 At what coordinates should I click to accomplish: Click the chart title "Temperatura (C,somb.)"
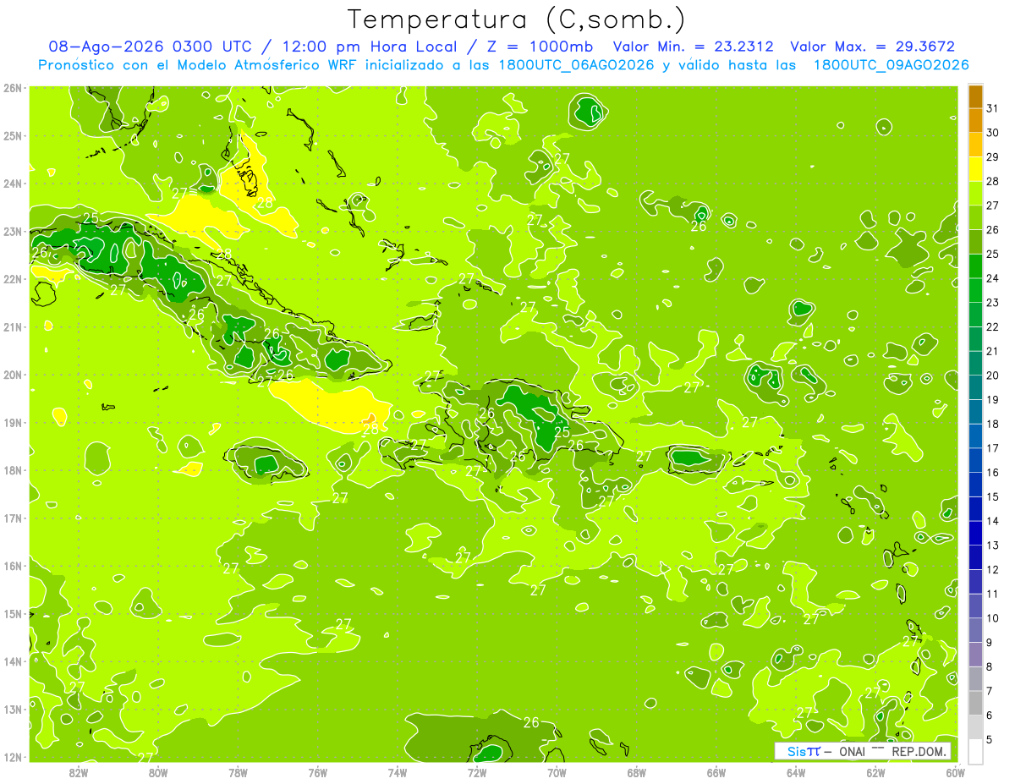[x=517, y=19]
